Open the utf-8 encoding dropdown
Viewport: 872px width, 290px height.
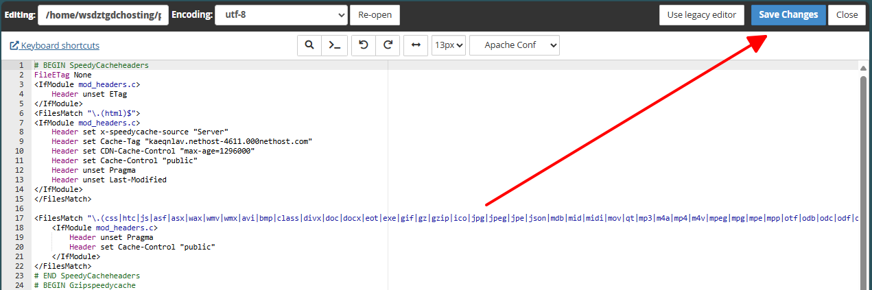(281, 14)
